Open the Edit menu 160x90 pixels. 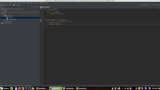(x=3, y=3)
